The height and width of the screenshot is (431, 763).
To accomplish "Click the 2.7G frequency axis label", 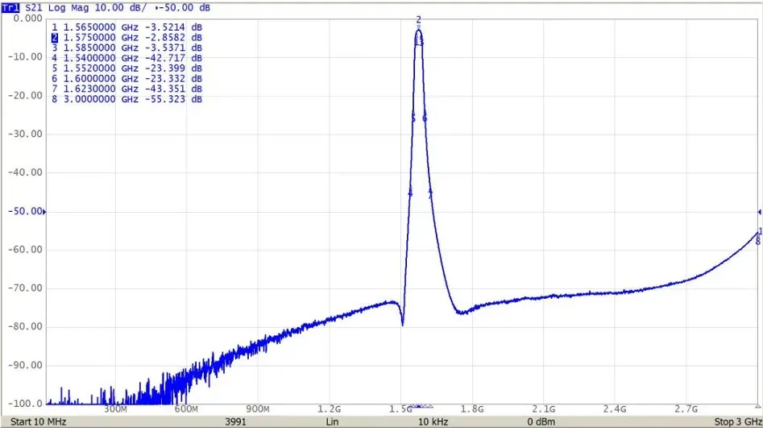I will click(x=686, y=409).
